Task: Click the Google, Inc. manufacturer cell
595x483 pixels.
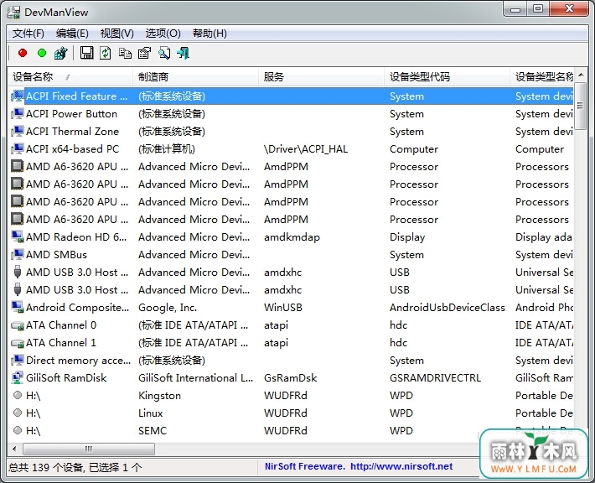Action: (168, 307)
